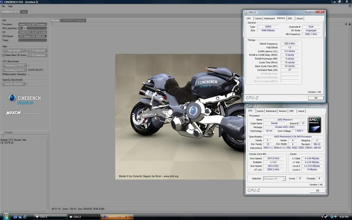Open the SPD tab in the upper CPU-Z window
The image size is (352, 220).
pyautogui.click(x=290, y=19)
